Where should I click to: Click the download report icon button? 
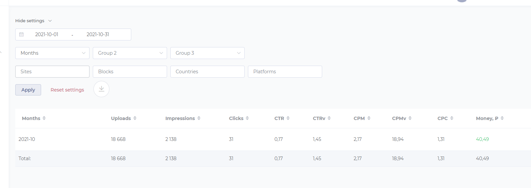[101, 89]
